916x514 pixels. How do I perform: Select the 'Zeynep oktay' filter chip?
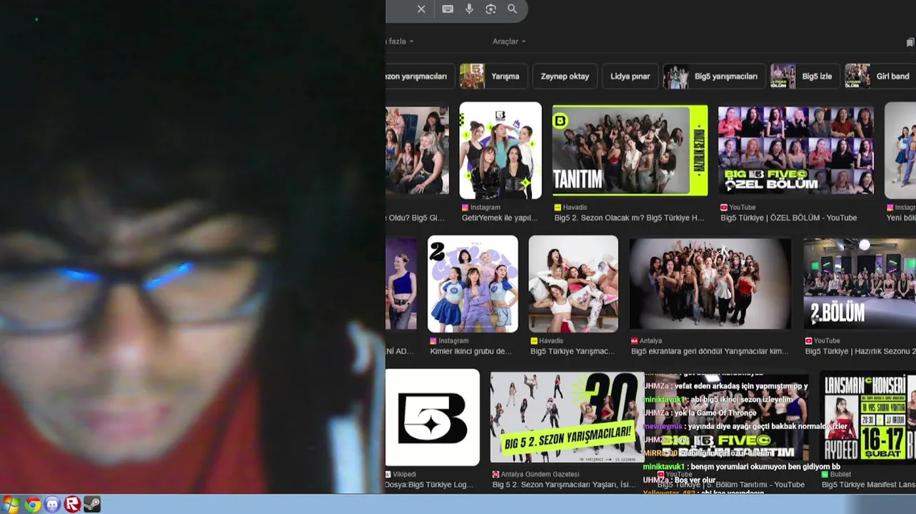(565, 76)
